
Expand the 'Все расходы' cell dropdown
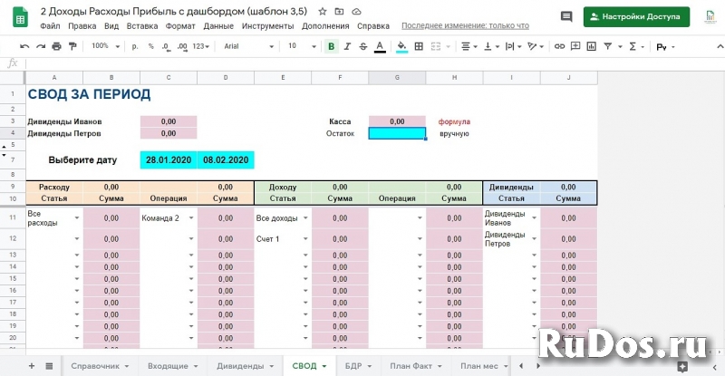pos(76,218)
